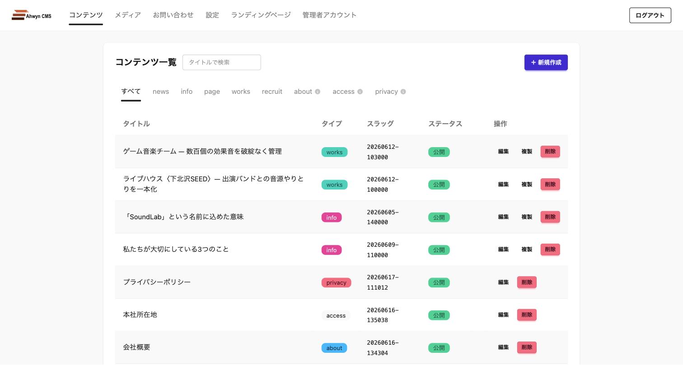
Task: Open 設定 in the top navigation
Action: click(x=212, y=15)
